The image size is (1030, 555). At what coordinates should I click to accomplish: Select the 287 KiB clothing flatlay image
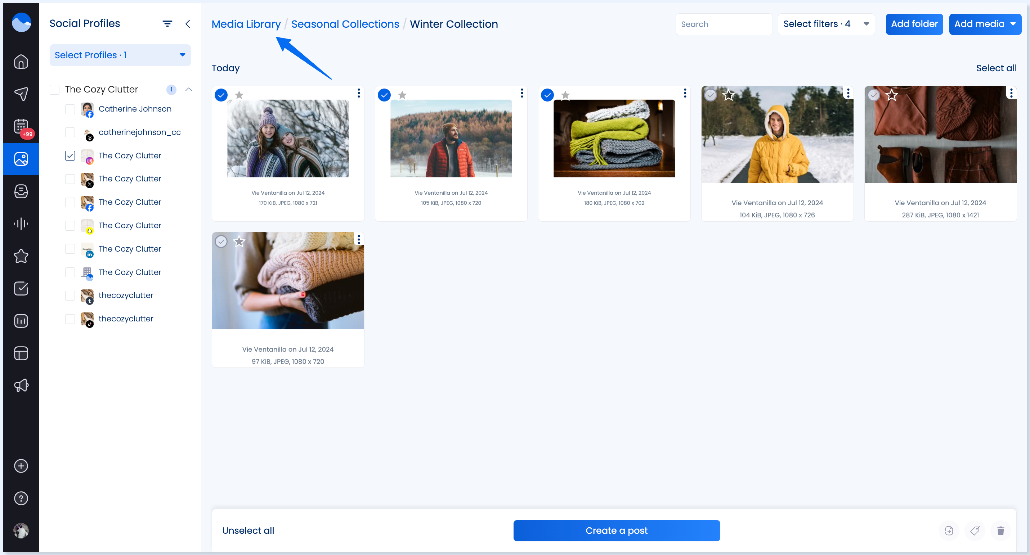pos(874,95)
